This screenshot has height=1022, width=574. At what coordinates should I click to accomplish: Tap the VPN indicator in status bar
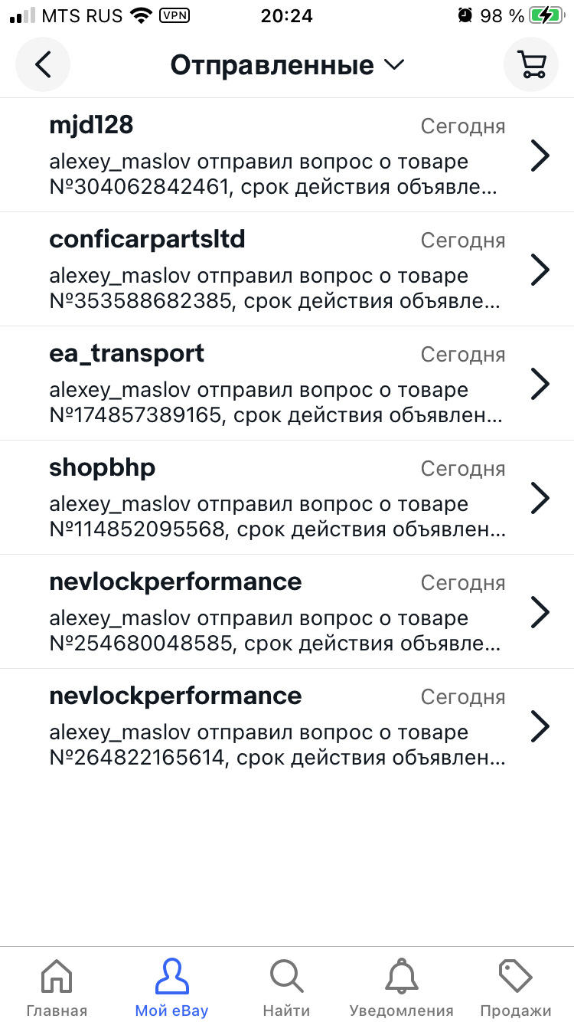(x=174, y=15)
